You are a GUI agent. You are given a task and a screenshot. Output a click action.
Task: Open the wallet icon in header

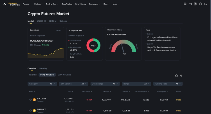tap(190, 4)
